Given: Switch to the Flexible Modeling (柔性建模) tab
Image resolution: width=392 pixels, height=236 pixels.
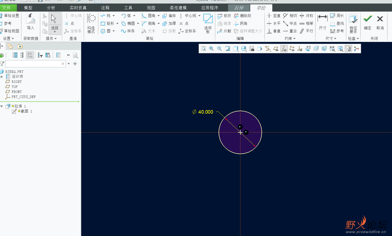Looking at the screenshot, I should click(178, 8).
